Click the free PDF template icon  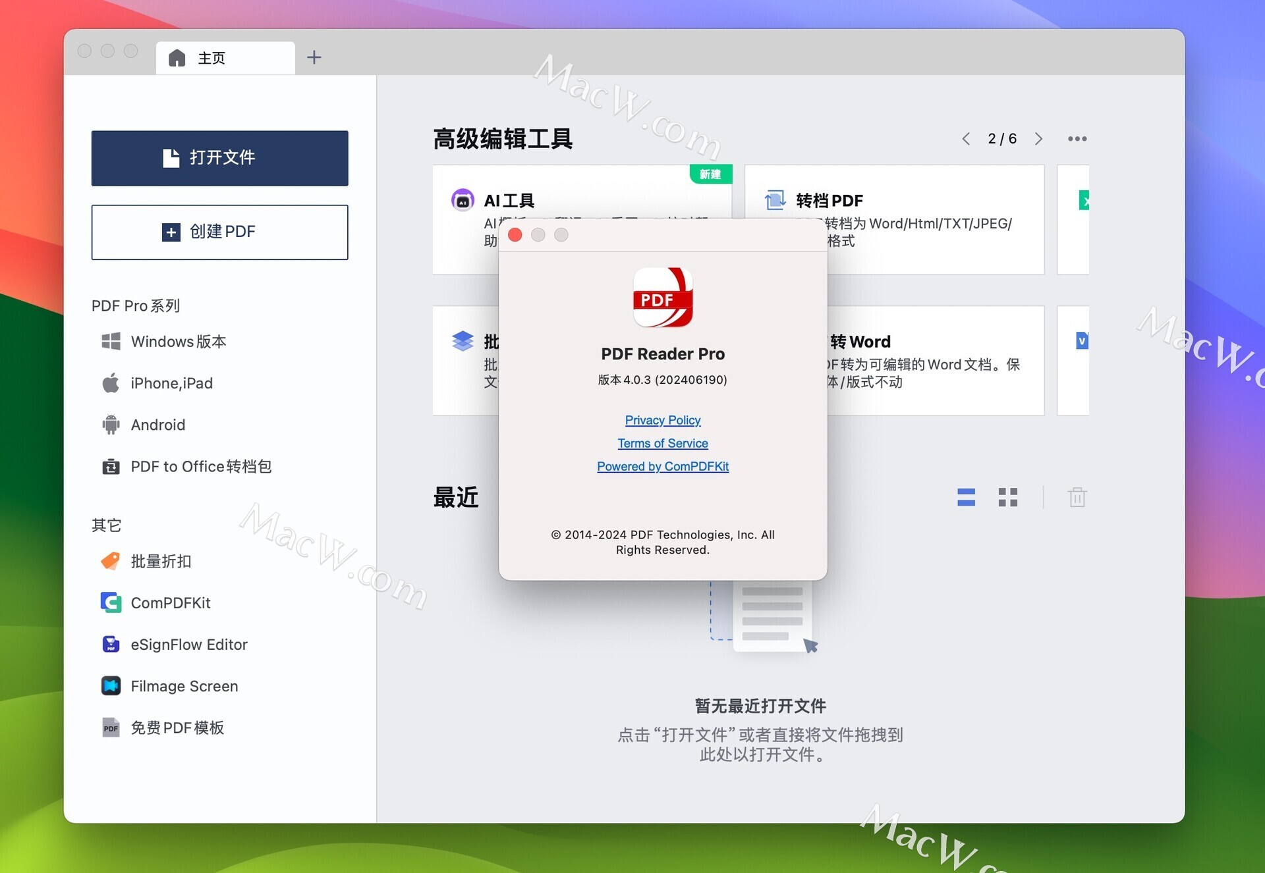click(x=111, y=727)
